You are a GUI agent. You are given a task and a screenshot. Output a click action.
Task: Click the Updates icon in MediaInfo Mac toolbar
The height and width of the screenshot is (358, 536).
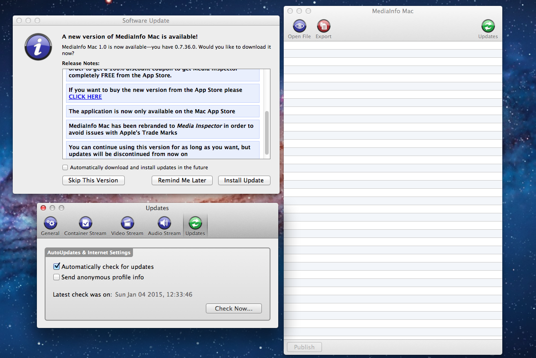click(x=488, y=26)
